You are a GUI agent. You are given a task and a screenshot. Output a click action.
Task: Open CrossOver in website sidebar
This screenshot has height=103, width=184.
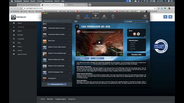click(x=21, y=39)
